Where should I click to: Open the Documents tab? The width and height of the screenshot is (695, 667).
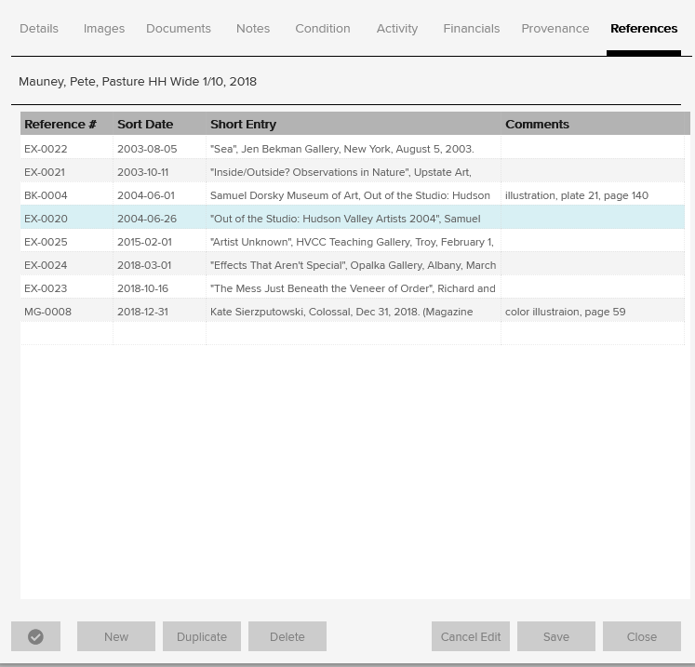(x=179, y=29)
